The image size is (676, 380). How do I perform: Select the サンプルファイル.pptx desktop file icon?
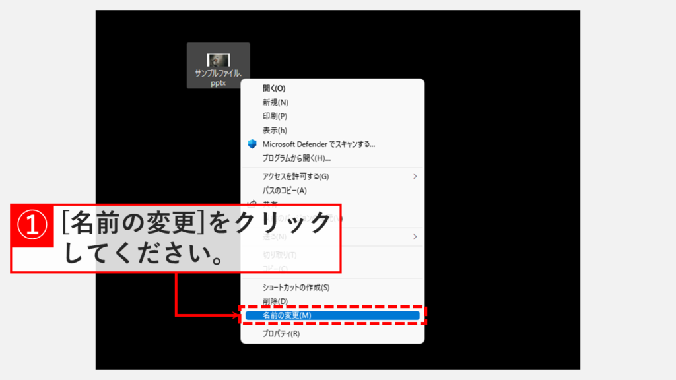click(x=218, y=66)
